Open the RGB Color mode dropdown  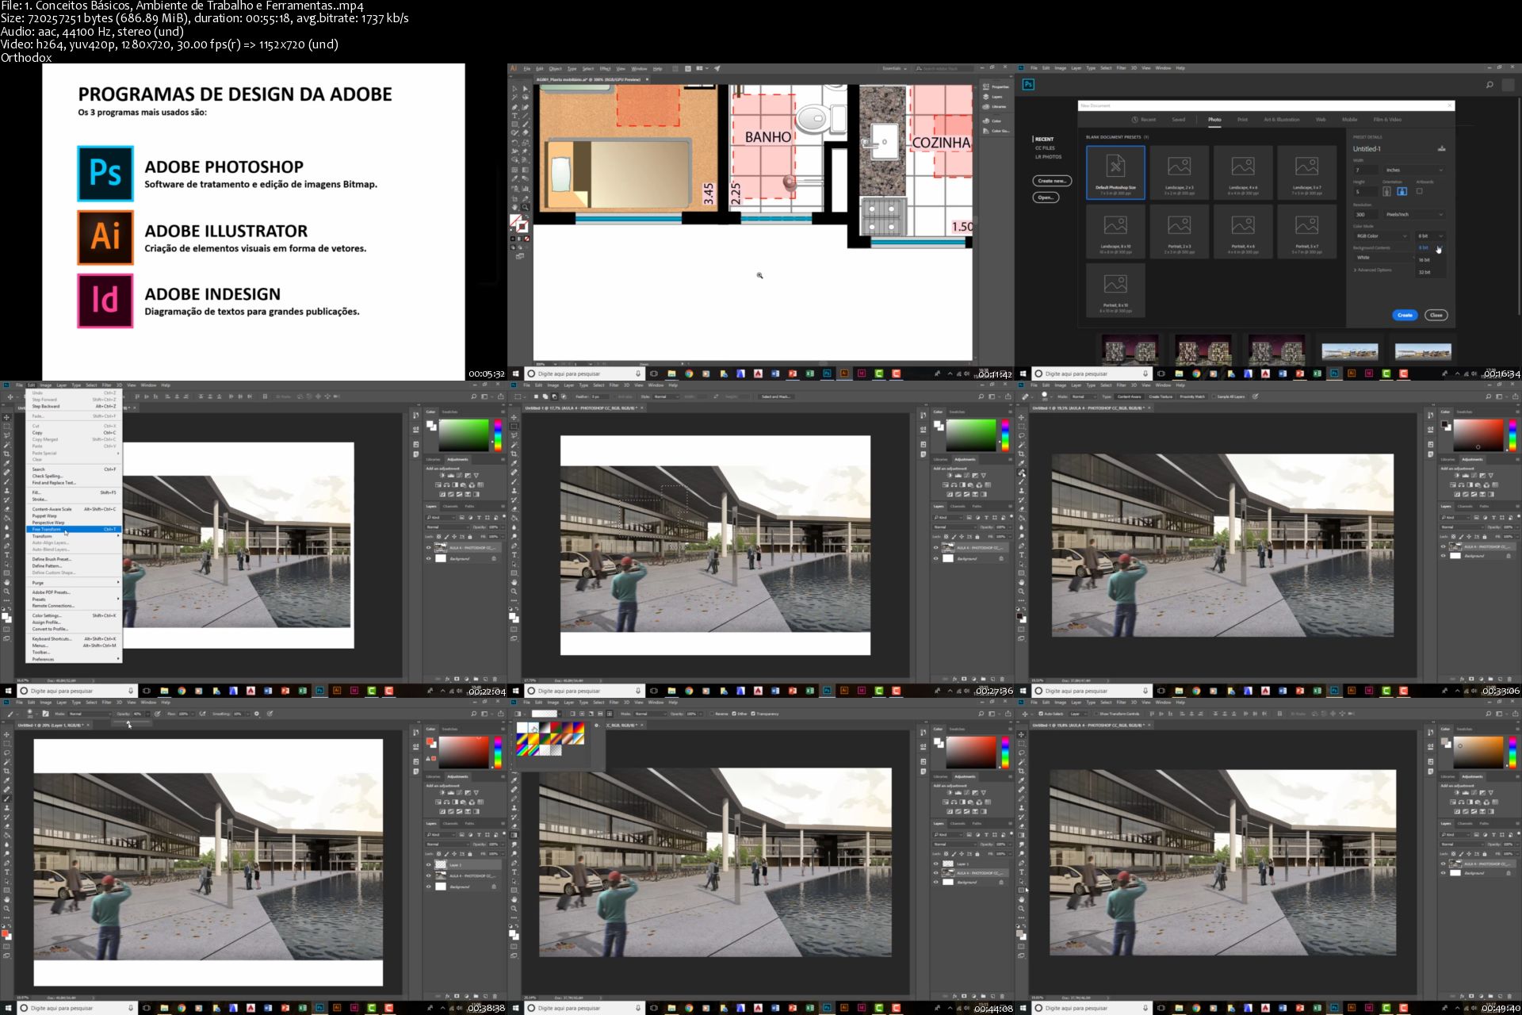1381,236
